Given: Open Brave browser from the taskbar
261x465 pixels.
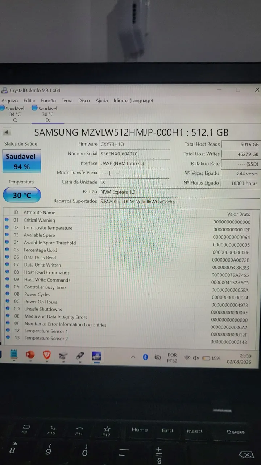Looking at the screenshot, I should (47, 355).
